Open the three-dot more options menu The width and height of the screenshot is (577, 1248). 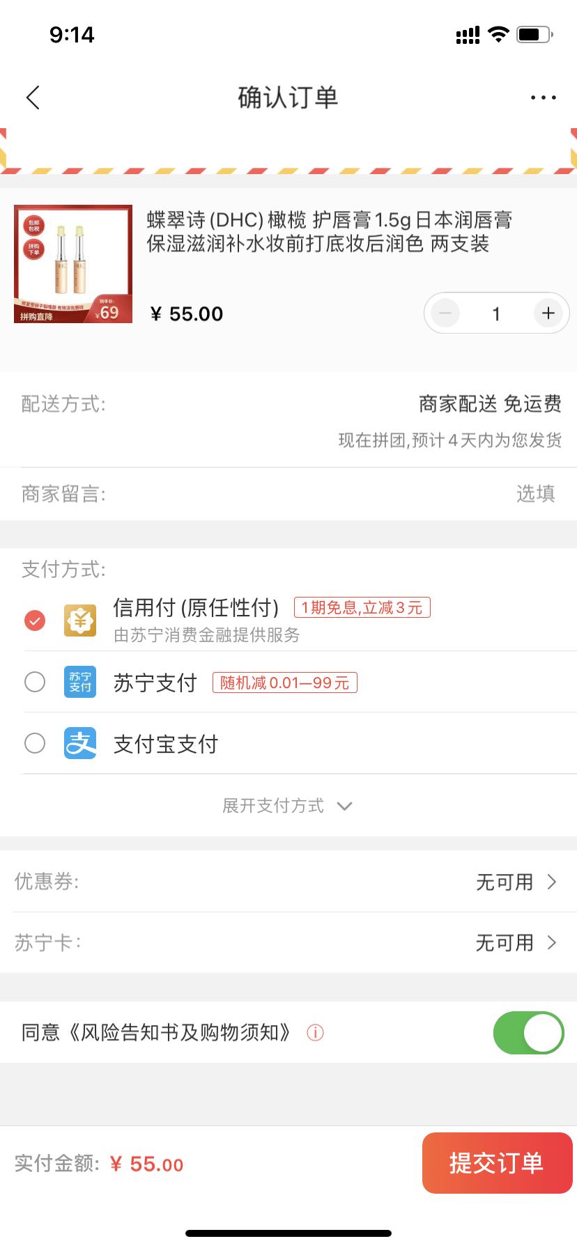click(x=543, y=97)
